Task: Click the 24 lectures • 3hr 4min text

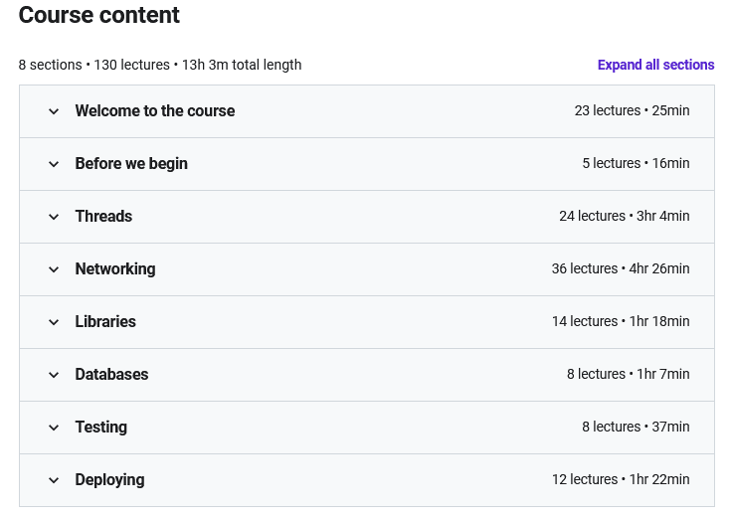Action: (625, 216)
